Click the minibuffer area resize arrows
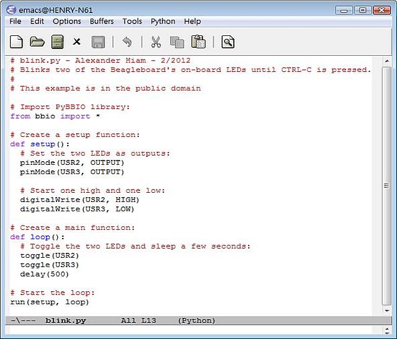Viewport: 397px width, 339px height. pos(387,331)
